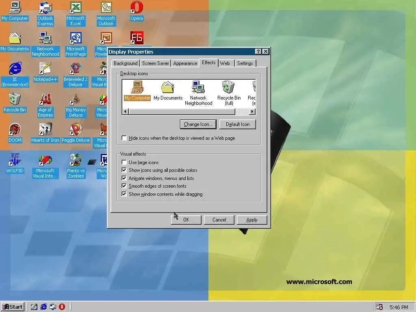Select My Documents icon in Desktop icons list
Screen dimensions: 416x312
click(168, 91)
